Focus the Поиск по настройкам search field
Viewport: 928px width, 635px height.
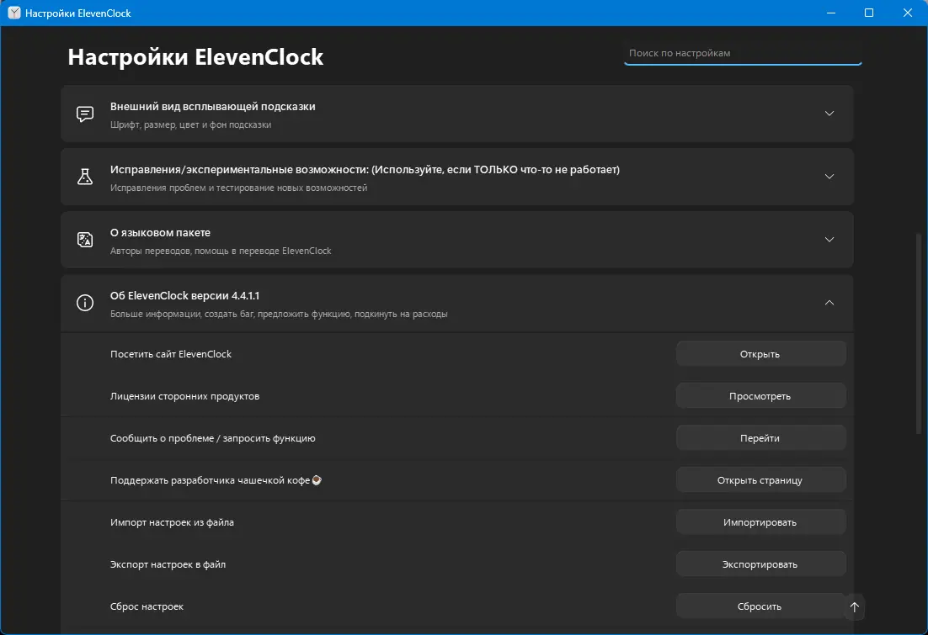(743, 53)
